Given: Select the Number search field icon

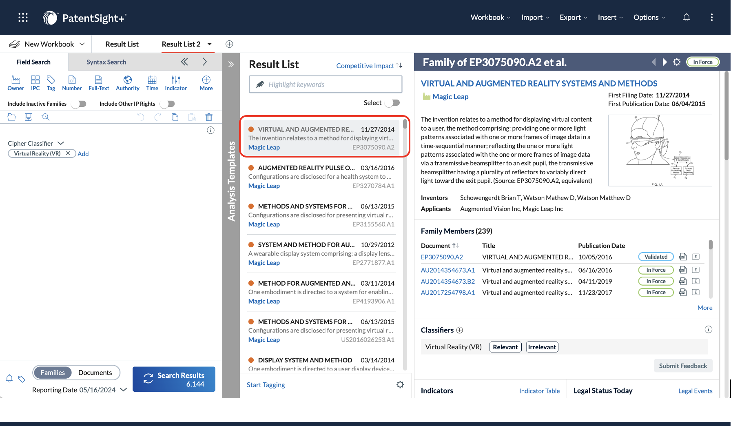Looking at the screenshot, I should pos(72,83).
